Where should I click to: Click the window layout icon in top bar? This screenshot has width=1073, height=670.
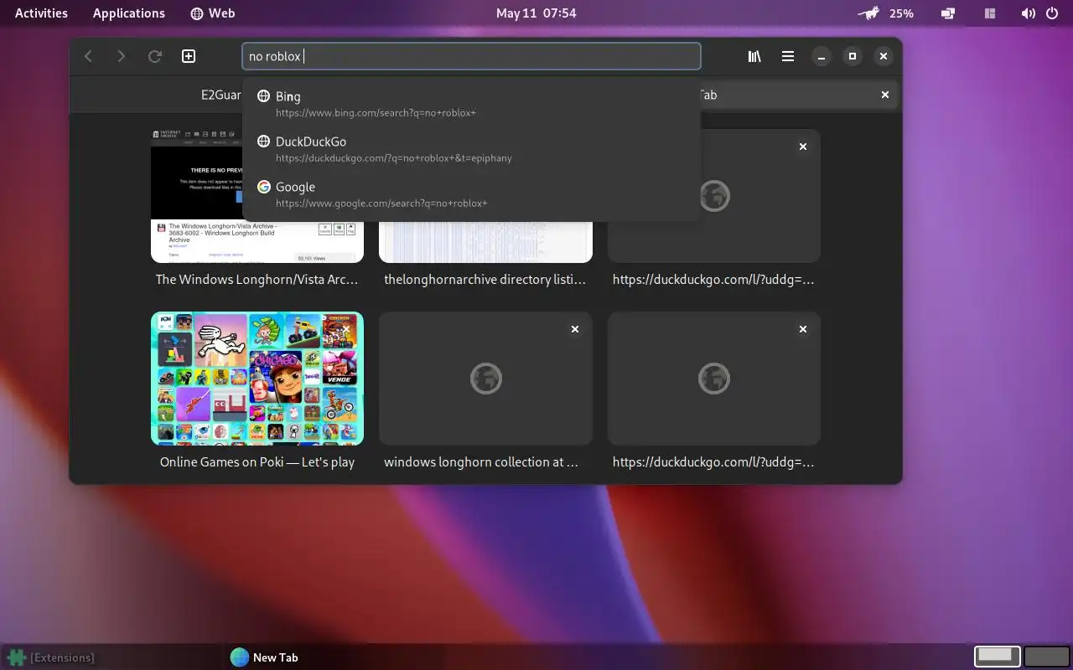990,13
